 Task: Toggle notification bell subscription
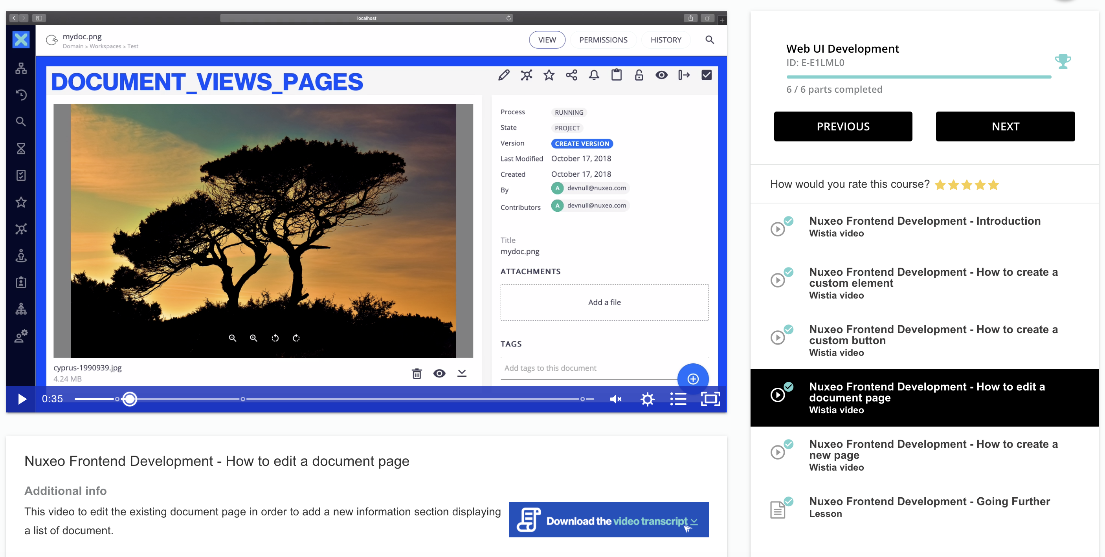[x=594, y=75]
